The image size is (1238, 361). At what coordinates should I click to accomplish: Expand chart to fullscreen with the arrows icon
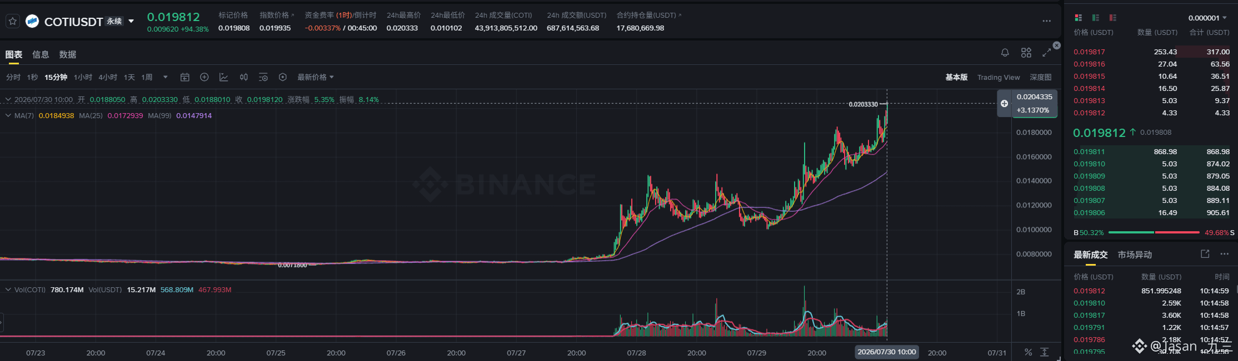click(x=1046, y=53)
